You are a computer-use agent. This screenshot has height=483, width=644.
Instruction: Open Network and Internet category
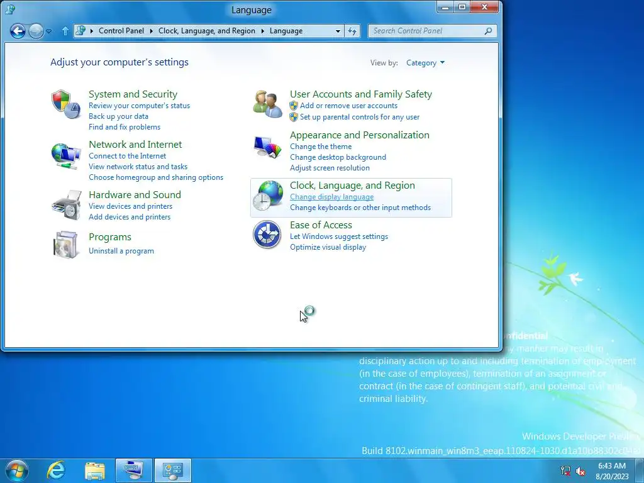(135, 145)
